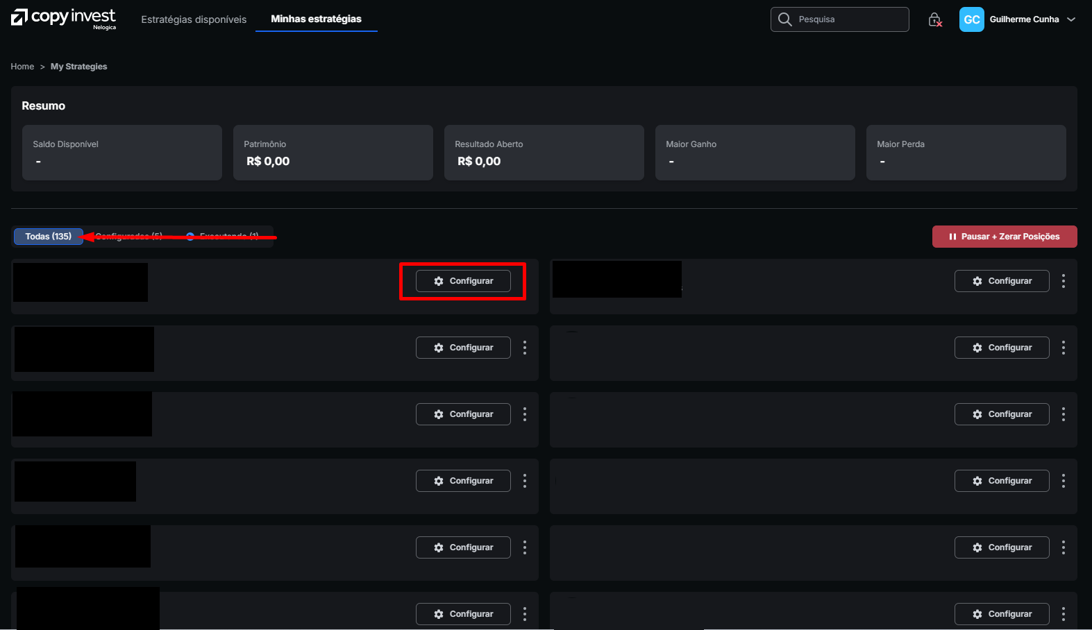Select the Minhas estratégias tab
This screenshot has height=630, width=1092.
coord(316,19)
